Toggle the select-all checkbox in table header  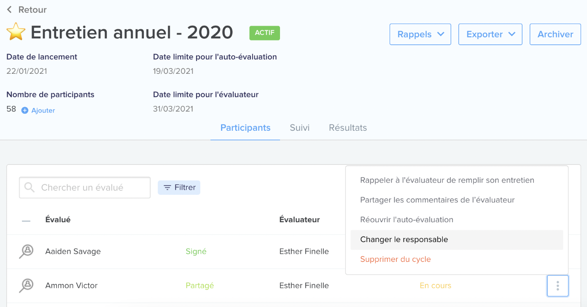point(26,221)
